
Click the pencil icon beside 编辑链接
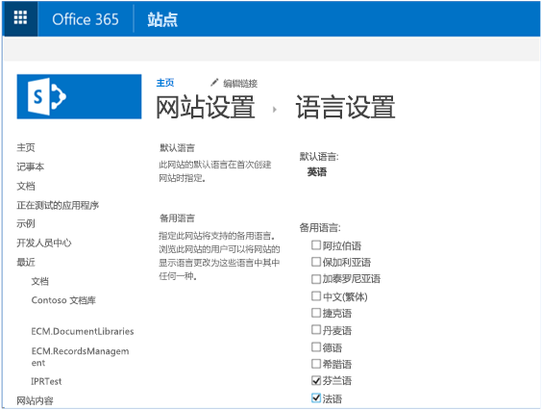[214, 83]
